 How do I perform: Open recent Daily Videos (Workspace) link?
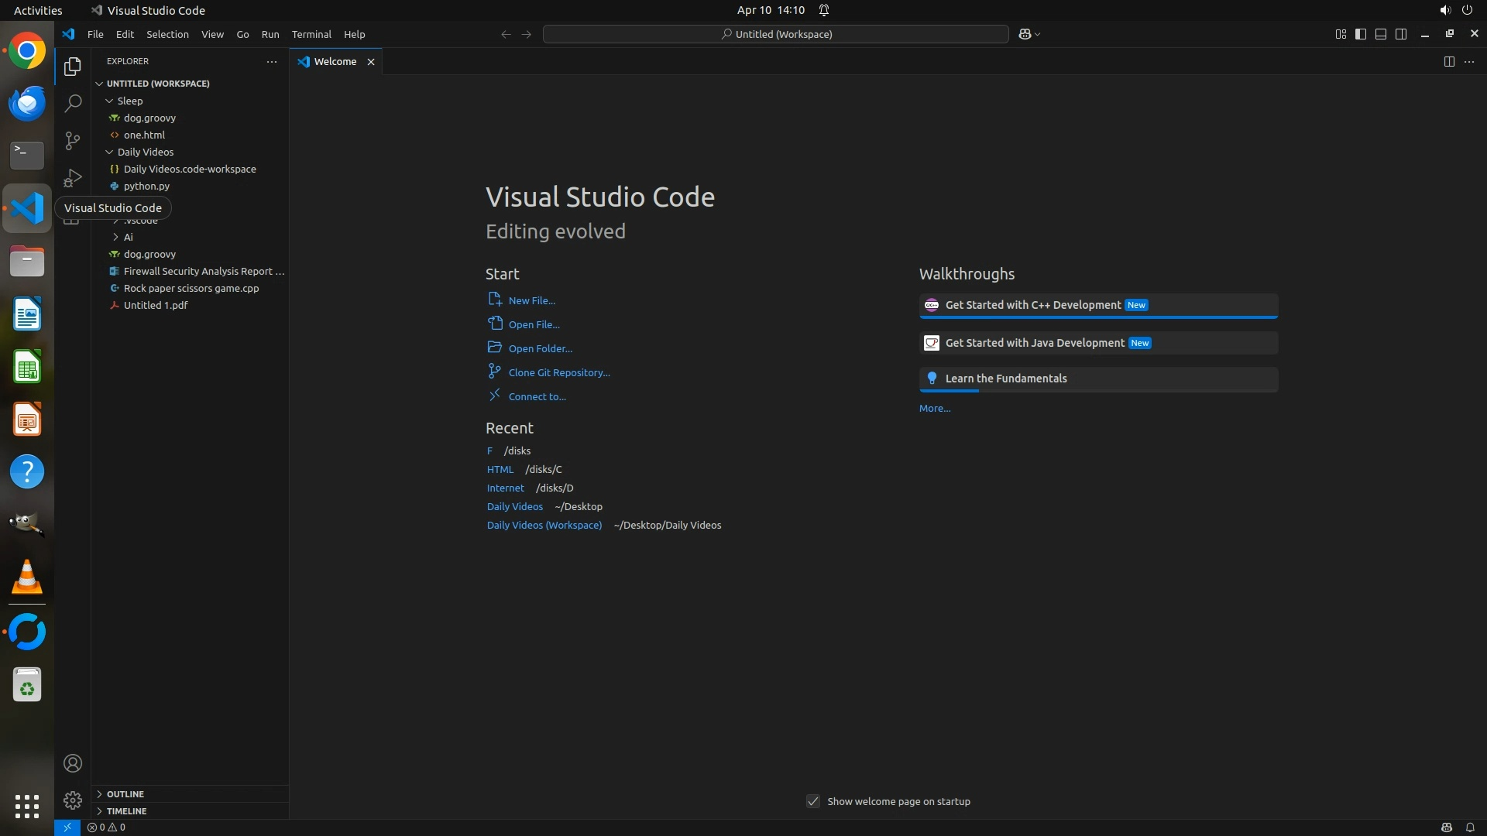click(544, 525)
